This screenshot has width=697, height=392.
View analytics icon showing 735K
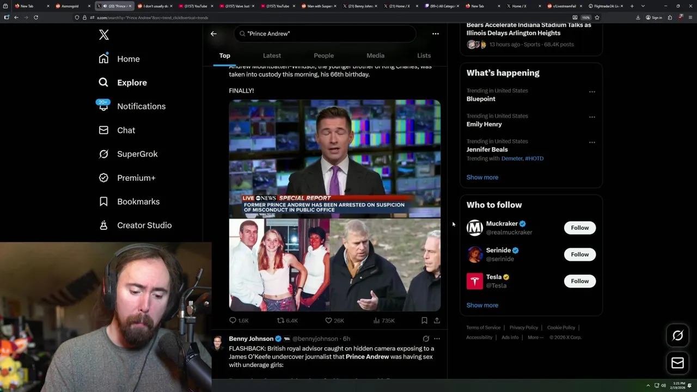tap(376, 321)
